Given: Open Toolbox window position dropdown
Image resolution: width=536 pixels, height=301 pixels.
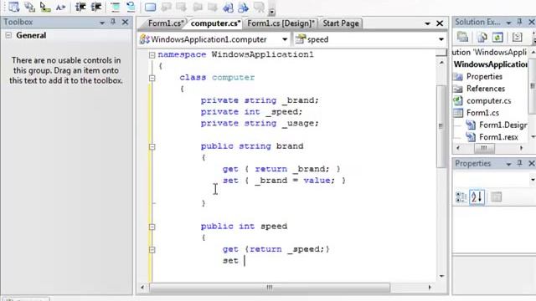Looking at the screenshot, I should click(x=102, y=23).
